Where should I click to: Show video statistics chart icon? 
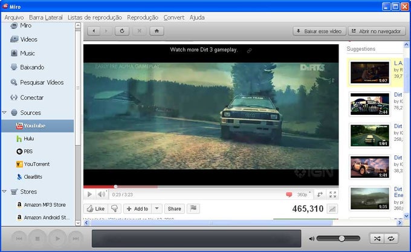coord(332,208)
